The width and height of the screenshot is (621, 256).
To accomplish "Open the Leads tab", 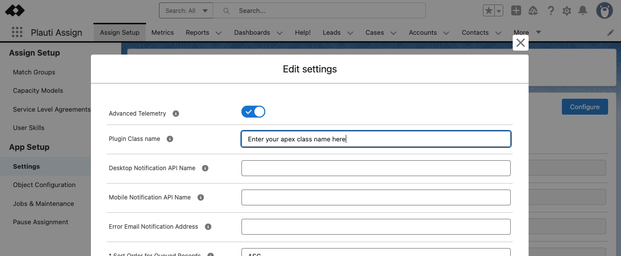I will click(331, 32).
